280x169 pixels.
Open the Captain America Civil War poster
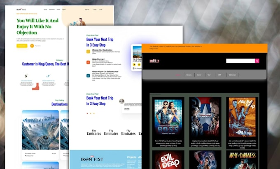click(205, 117)
